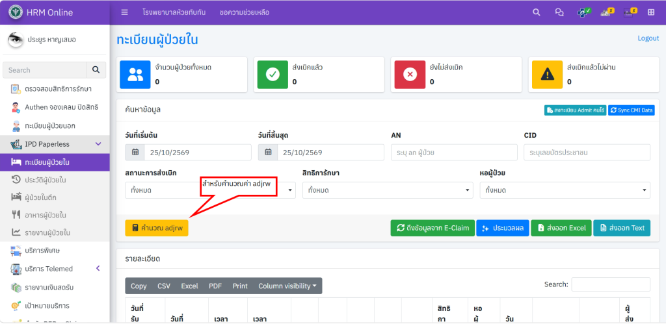The width and height of the screenshot is (666, 324).
Task: Click the top bar icon with green check badge
Action: (x=584, y=12)
